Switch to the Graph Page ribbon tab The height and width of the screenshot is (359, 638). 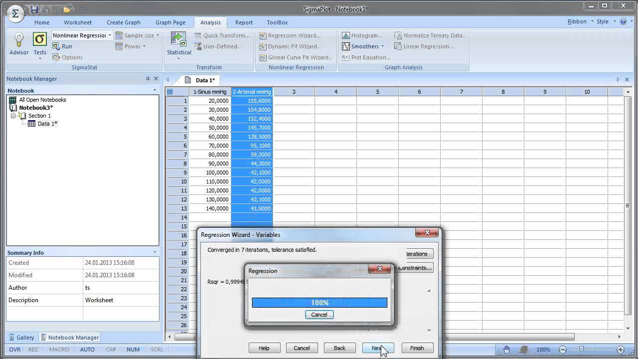point(170,22)
